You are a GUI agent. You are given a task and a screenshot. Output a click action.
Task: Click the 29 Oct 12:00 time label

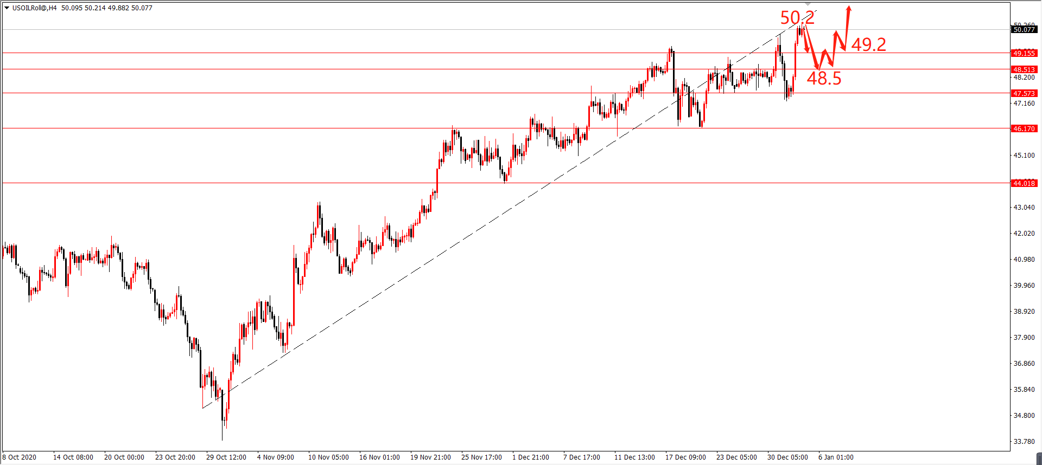[x=226, y=457]
